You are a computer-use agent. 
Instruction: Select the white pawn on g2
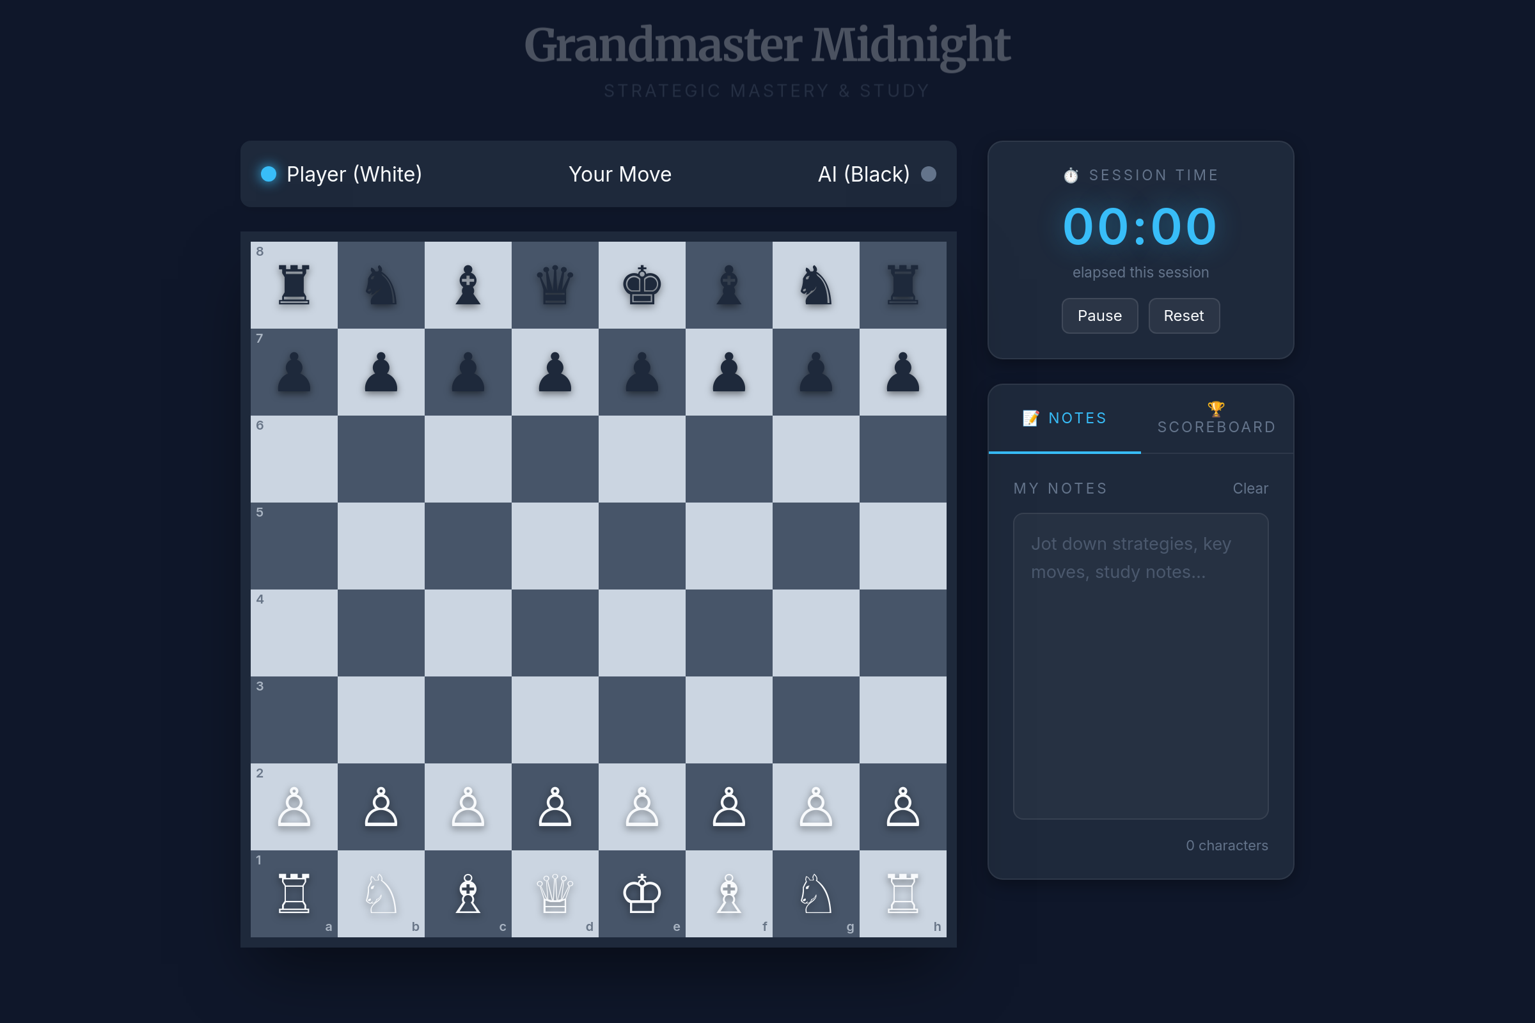tap(816, 807)
